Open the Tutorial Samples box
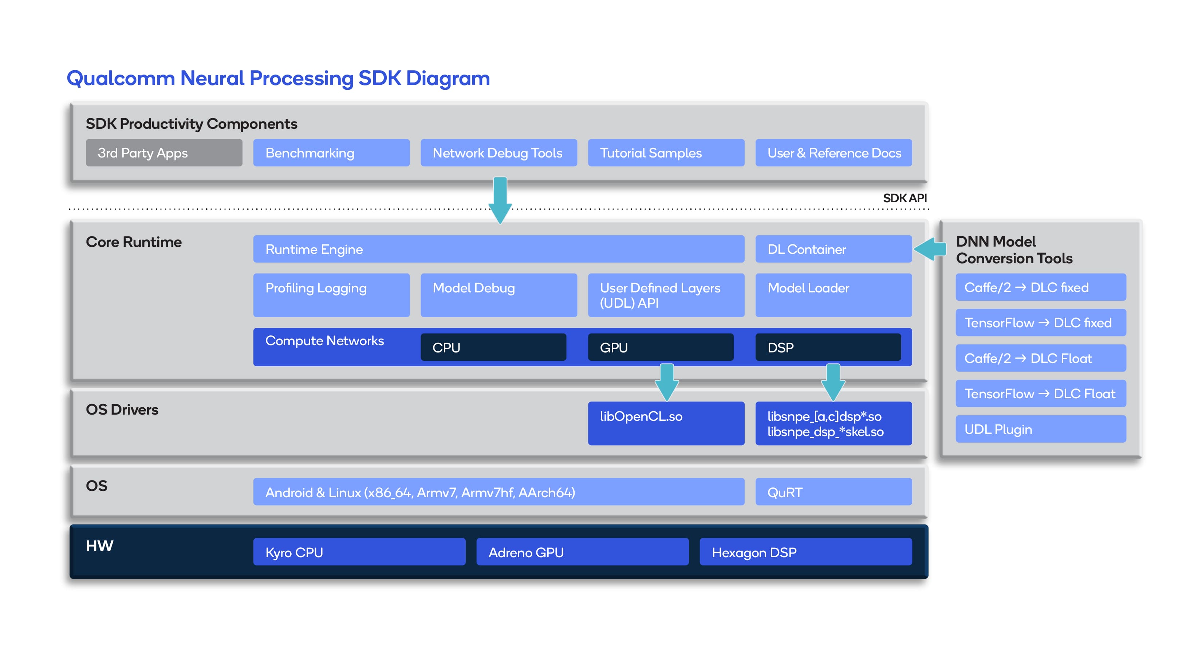The height and width of the screenshot is (655, 1202). pos(666,152)
